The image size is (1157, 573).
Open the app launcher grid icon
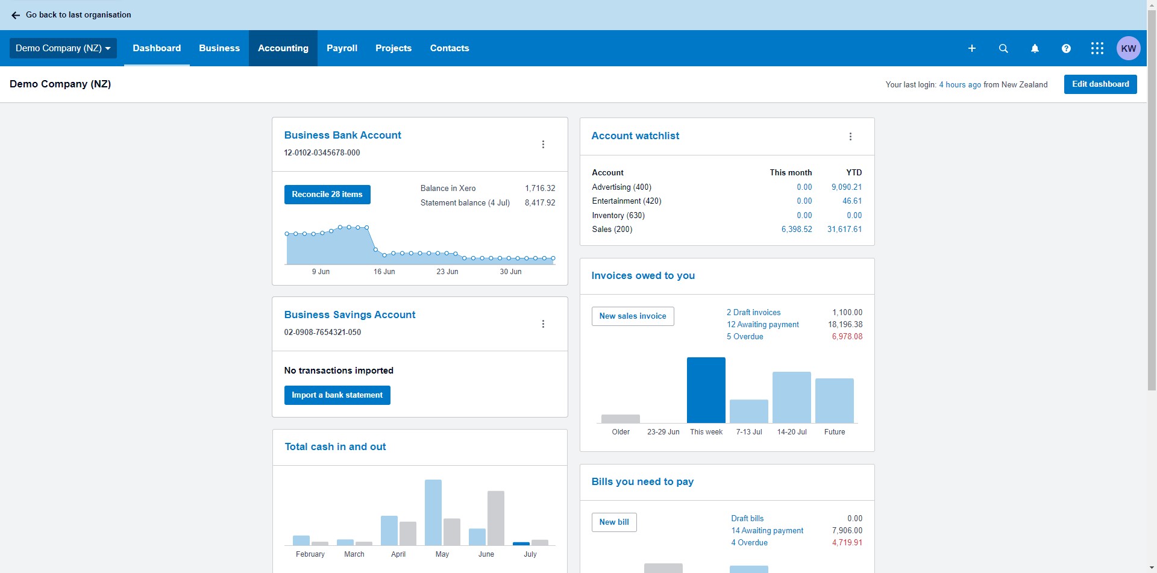[x=1097, y=48]
